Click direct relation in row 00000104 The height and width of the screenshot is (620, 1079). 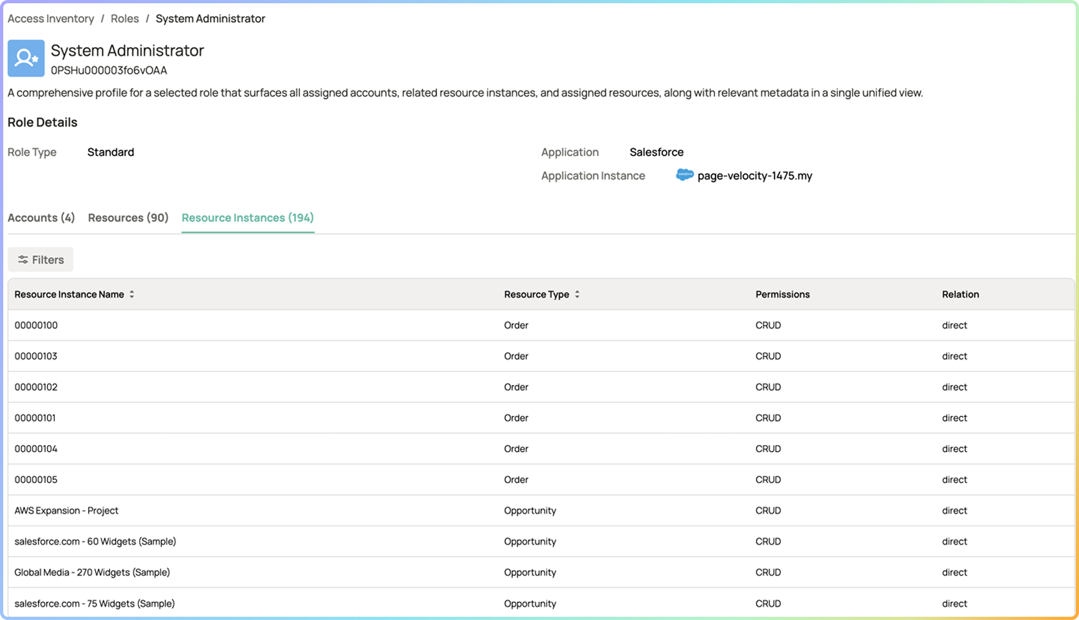click(x=954, y=449)
